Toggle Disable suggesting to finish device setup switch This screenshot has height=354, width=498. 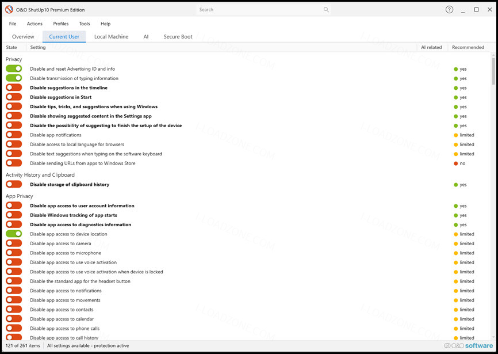point(14,125)
